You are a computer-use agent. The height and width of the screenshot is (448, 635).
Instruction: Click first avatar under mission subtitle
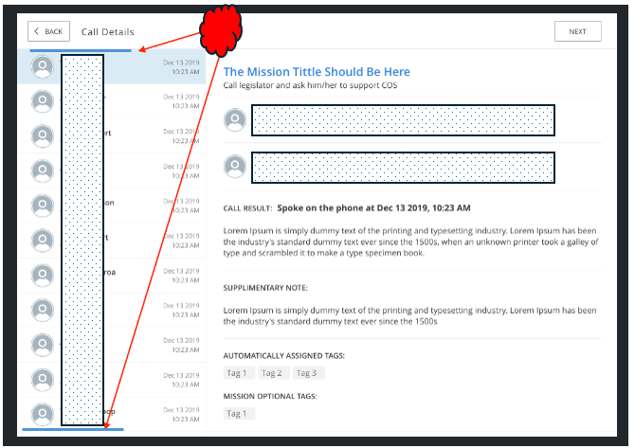tap(234, 120)
